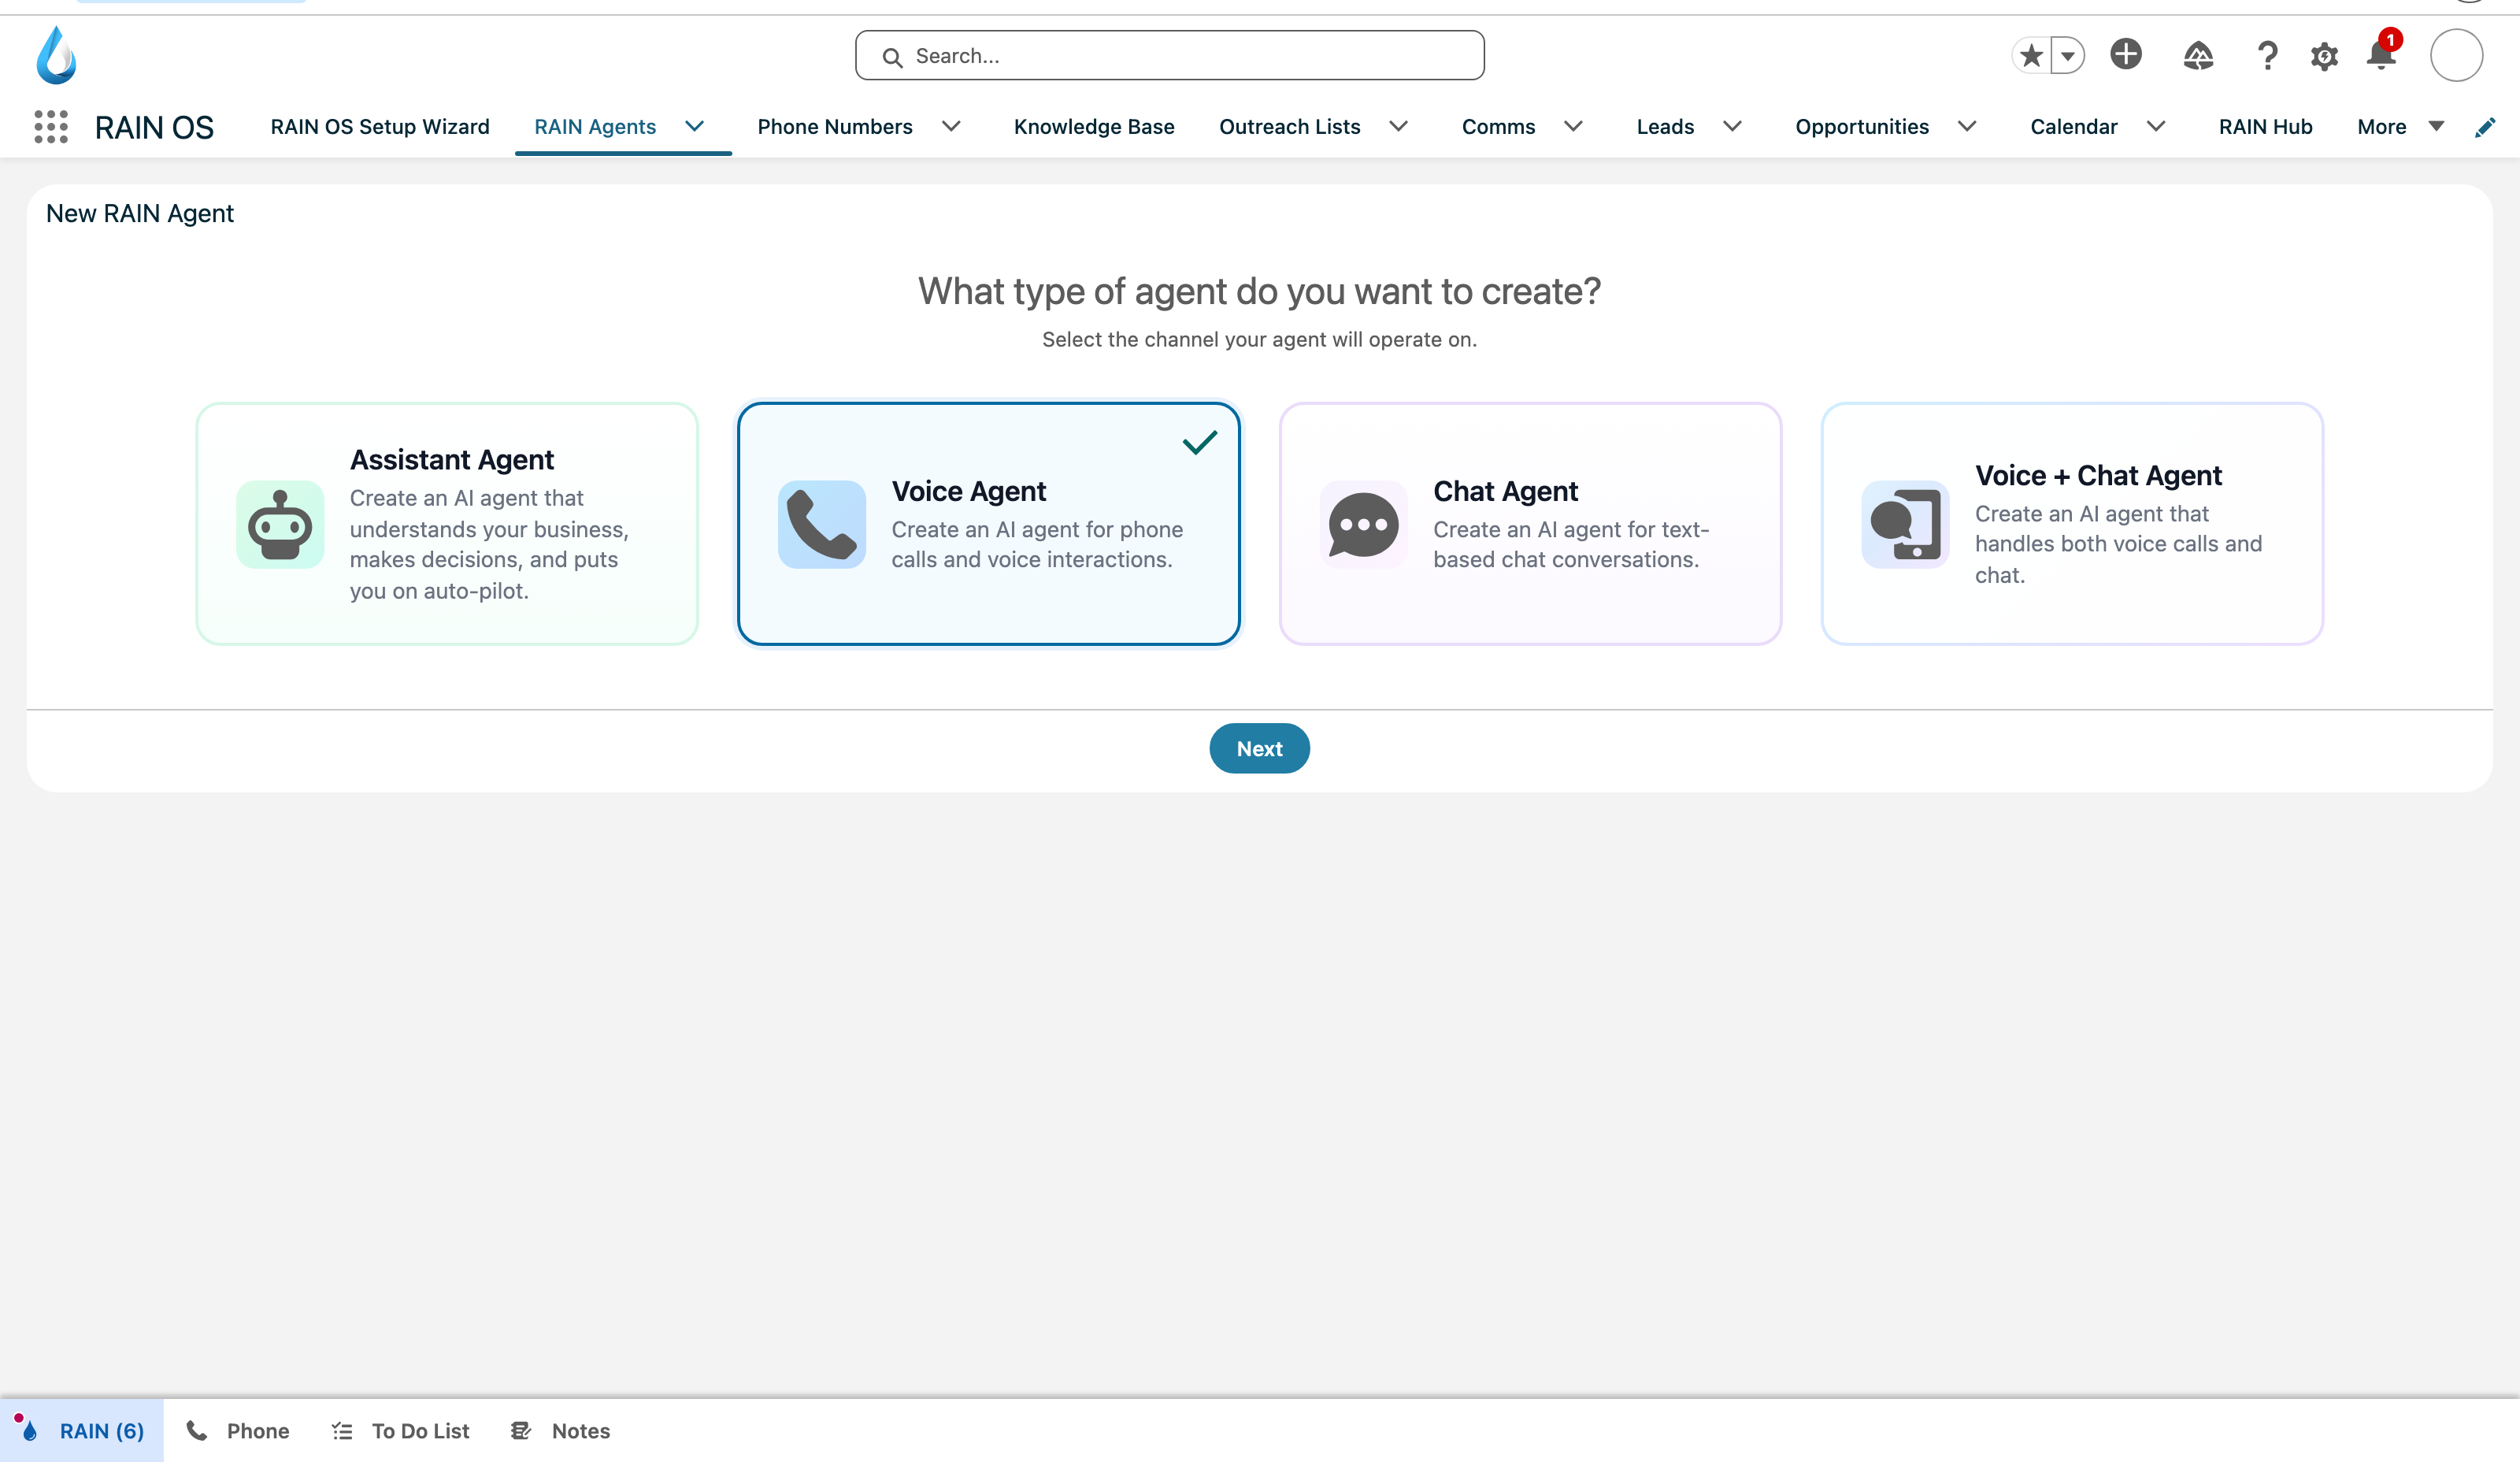Open the More navigation dropdown
The height and width of the screenshot is (1462, 2520).
point(2400,127)
